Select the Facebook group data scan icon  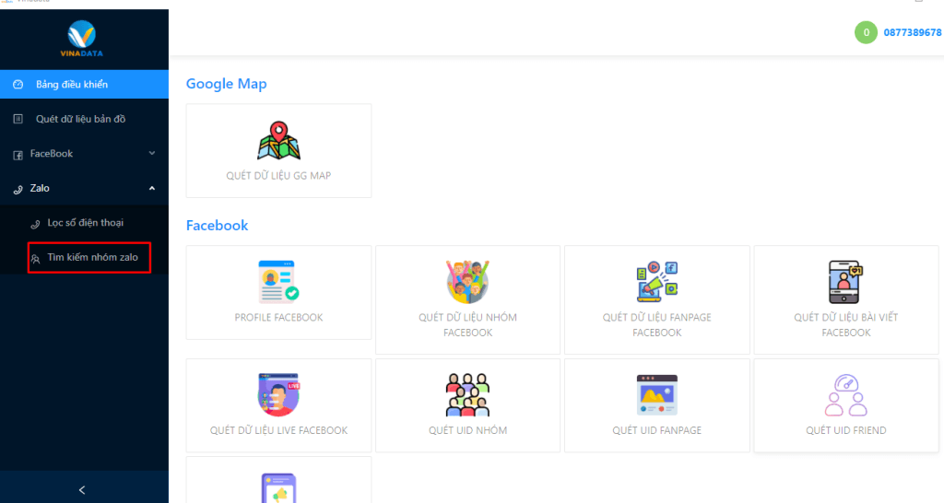(467, 281)
